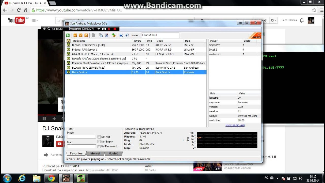Click the orange add-to-favorites checkmark icon
The width and height of the screenshot is (325, 183).
tap(75, 35)
